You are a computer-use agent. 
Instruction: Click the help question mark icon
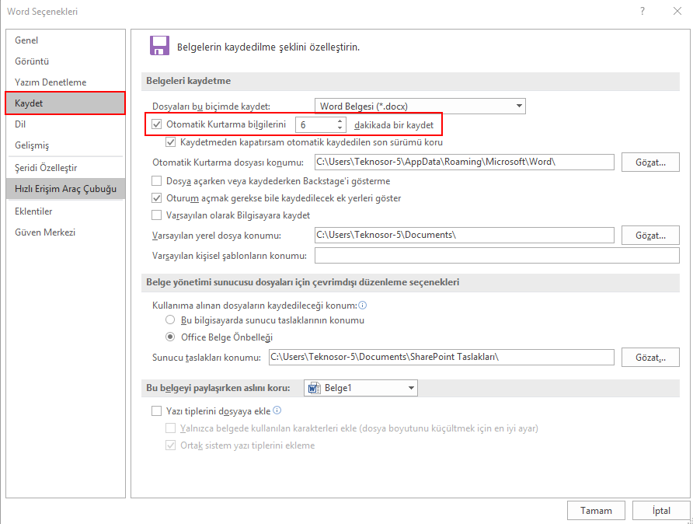(x=643, y=12)
